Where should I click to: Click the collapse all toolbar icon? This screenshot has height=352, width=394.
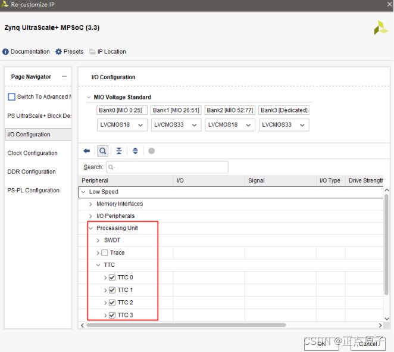119,151
